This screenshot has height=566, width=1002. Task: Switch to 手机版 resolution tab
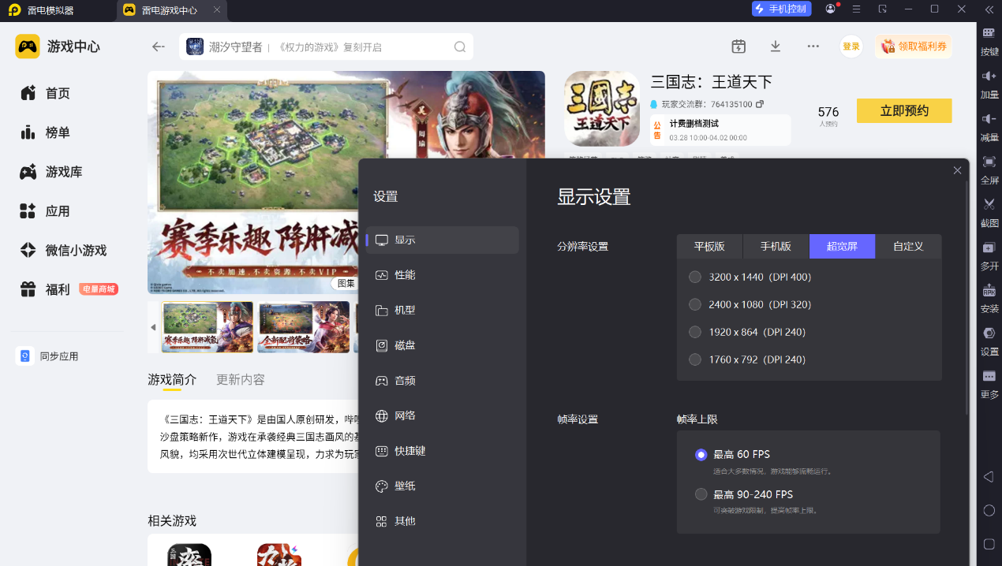pos(776,246)
